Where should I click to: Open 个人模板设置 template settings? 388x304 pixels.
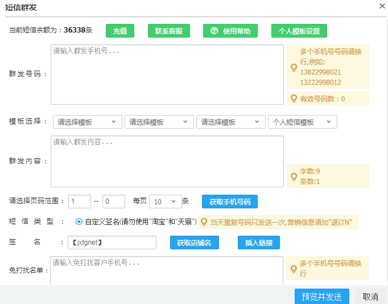[x=299, y=31]
